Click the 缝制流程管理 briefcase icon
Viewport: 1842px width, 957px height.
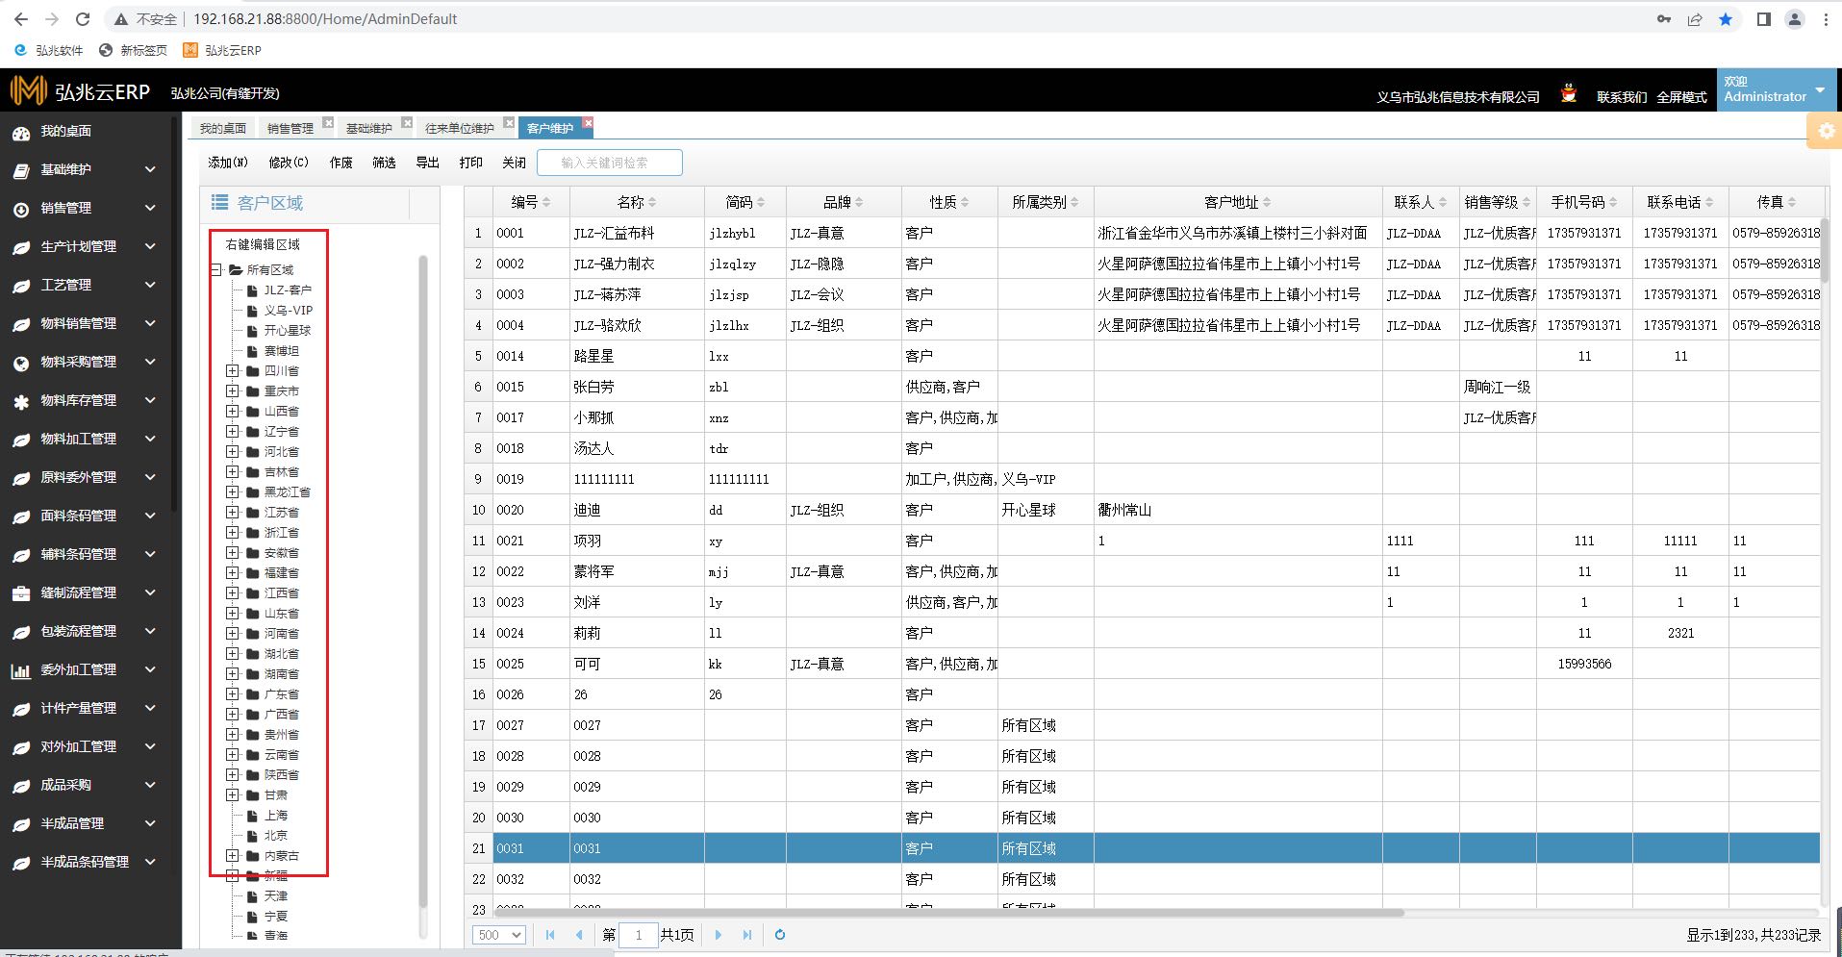21,593
